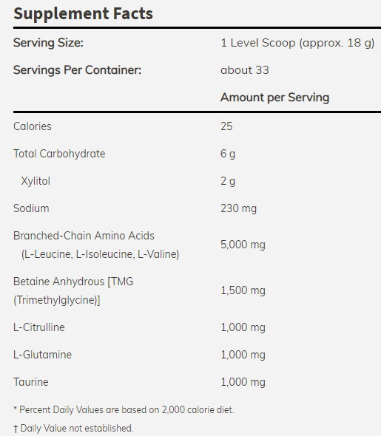
Task: Select the Taurine 1,000 mg amount
Action: (x=243, y=382)
